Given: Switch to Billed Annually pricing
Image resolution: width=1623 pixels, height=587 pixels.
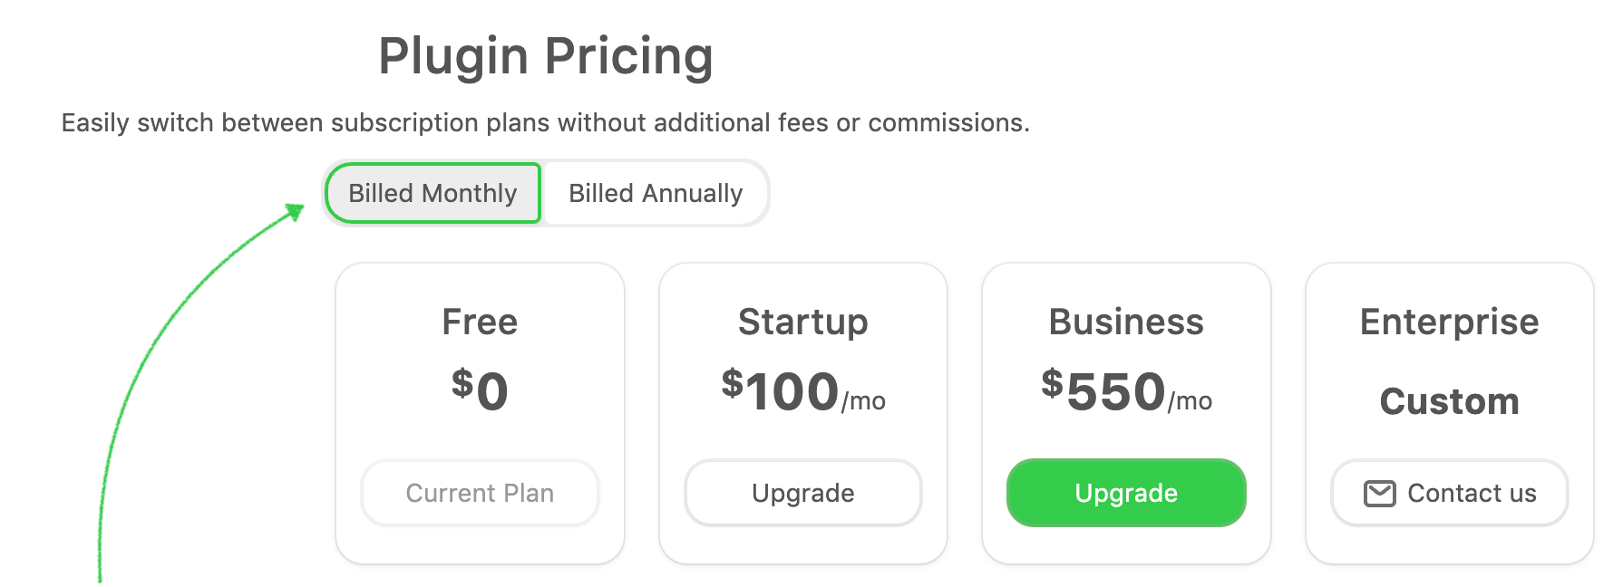Looking at the screenshot, I should [x=656, y=193].
